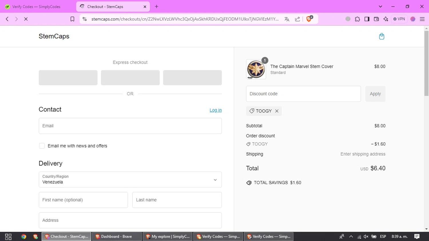Click the Last name field
429x241 pixels.
pos(177,200)
